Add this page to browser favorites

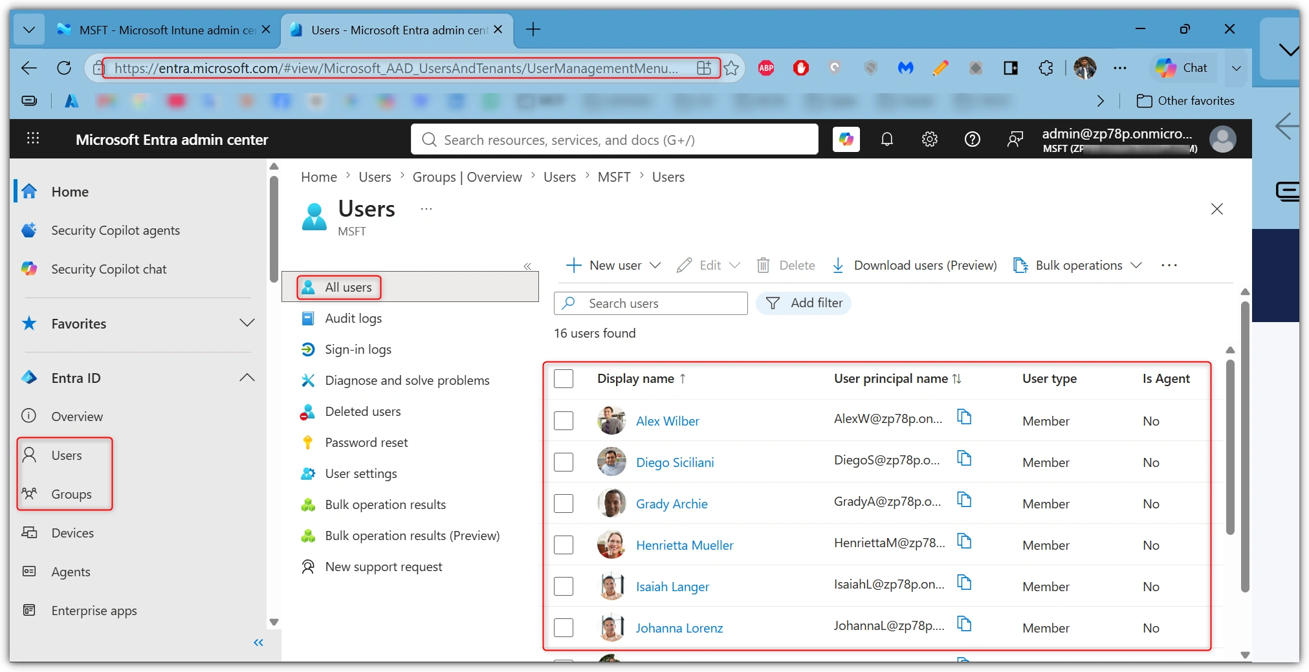pyautogui.click(x=731, y=68)
